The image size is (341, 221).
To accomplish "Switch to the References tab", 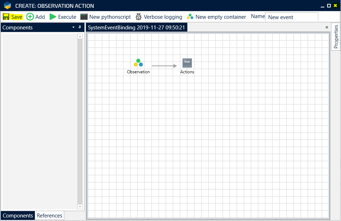I will pos(50,215).
